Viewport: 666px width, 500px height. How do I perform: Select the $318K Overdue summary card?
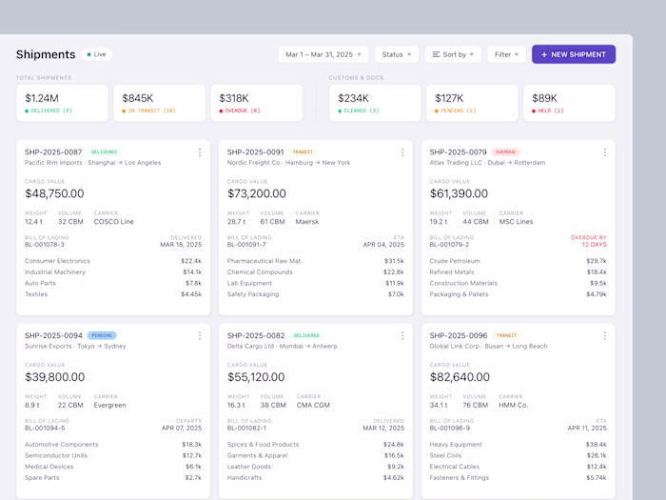coord(257,103)
